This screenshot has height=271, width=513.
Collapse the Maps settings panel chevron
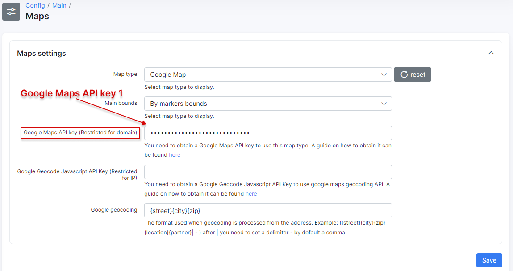point(491,53)
